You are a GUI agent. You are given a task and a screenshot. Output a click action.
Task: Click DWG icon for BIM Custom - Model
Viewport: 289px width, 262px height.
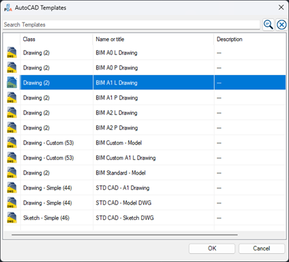(x=12, y=143)
